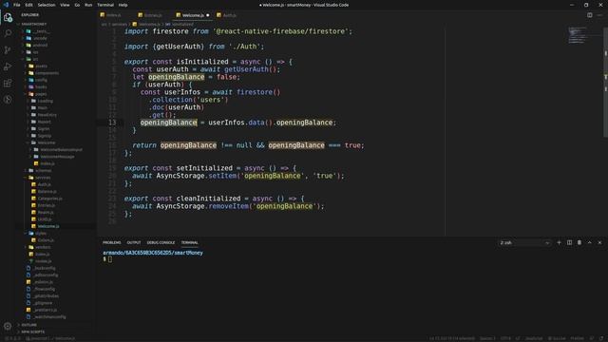Click the editor vertical scrollbar
This screenshot has width=608, height=342.
pyautogui.click(x=605, y=81)
